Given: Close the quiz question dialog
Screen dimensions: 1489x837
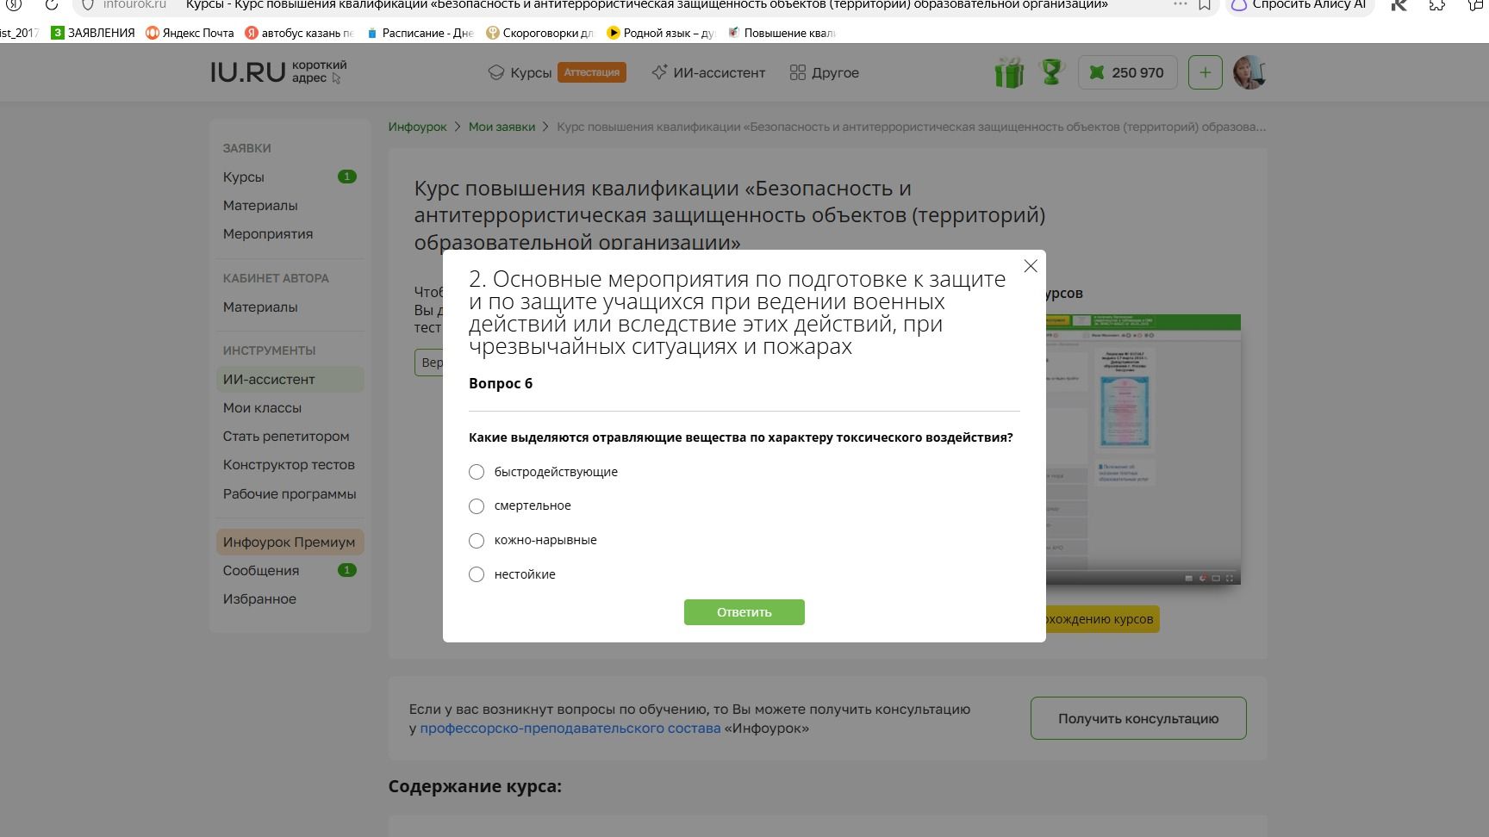Looking at the screenshot, I should pyautogui.click(x=1031, y=266).
